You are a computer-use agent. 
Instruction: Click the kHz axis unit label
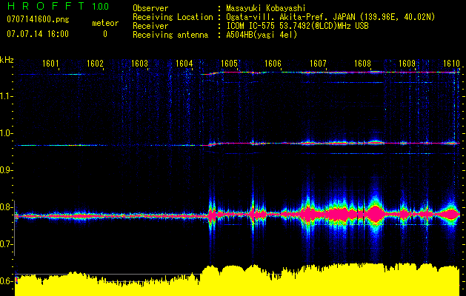tap(7, 60)
